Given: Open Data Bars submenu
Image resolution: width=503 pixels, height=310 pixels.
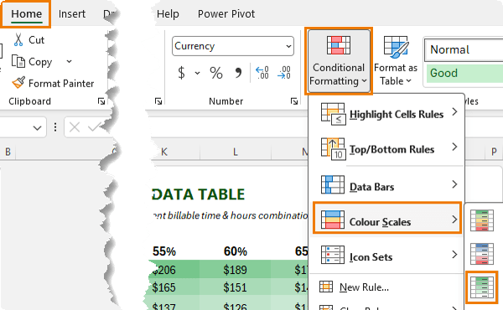Looking at the screenshot, I should coord(386,186).
